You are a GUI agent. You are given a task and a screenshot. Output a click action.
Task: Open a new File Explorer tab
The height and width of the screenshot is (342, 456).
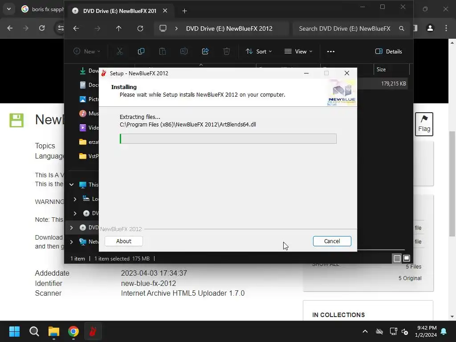point(184,11)
